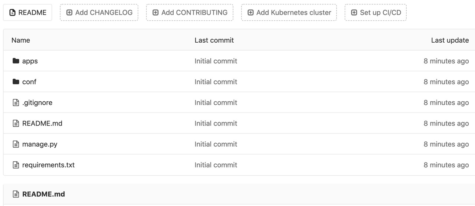Viewport: 475px width, 206px height.
Task: View Initial commit for apps folder
Action: pyautogui.click(x=216, y=61)
